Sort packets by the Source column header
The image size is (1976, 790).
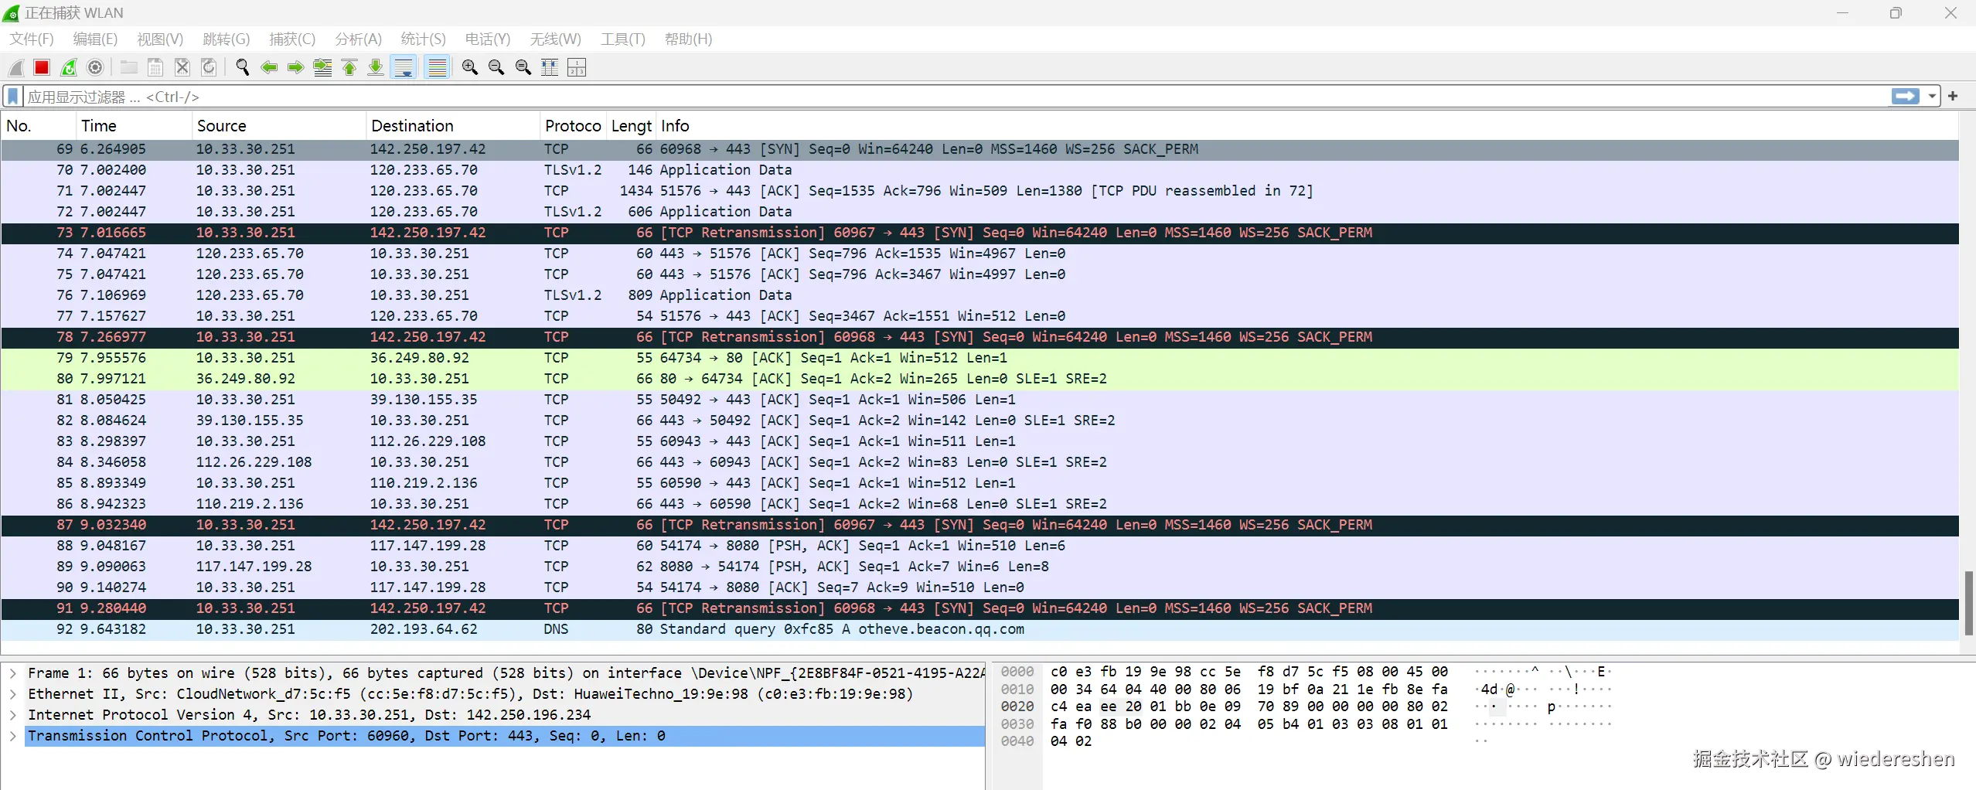coord(278,126)
